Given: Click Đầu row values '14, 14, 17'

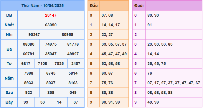Looking at the screenshot, I should (x=110, y=25).
